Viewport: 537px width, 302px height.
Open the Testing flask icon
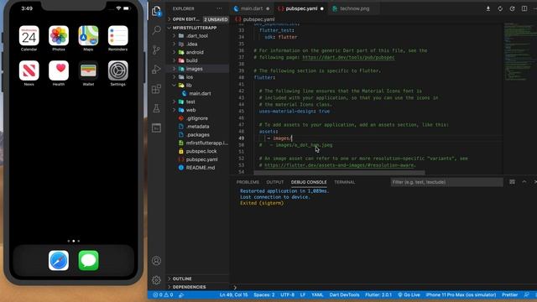[x=157, y=108]
